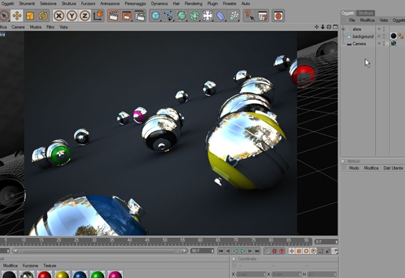
Task: Switch to the Struttura tab
Action: tap(365, 13)
